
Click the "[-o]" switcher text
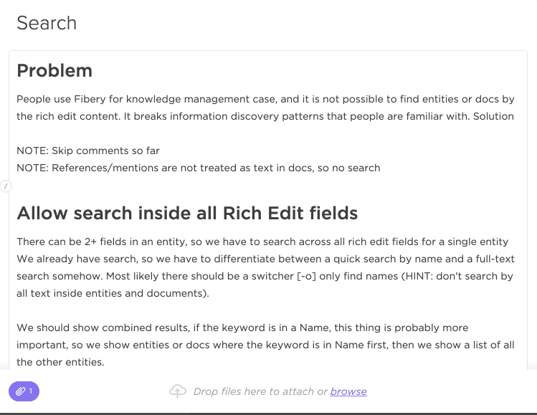(x=306, y=276)
